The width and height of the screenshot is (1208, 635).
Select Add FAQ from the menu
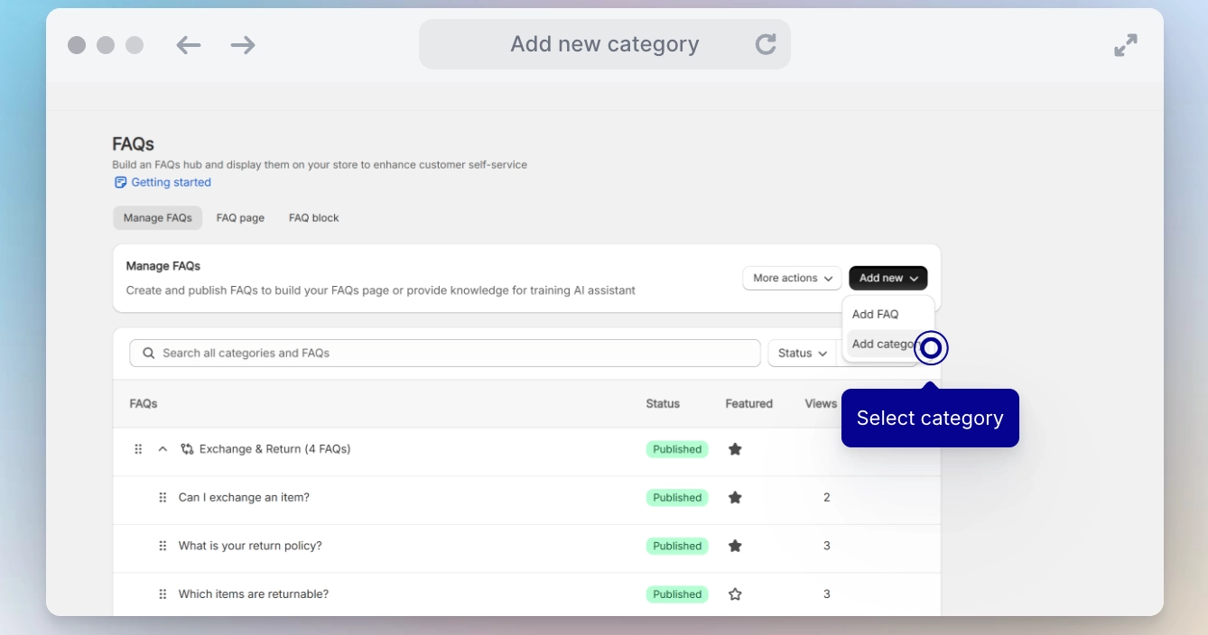pyautogui.click(x=875, y=314)
